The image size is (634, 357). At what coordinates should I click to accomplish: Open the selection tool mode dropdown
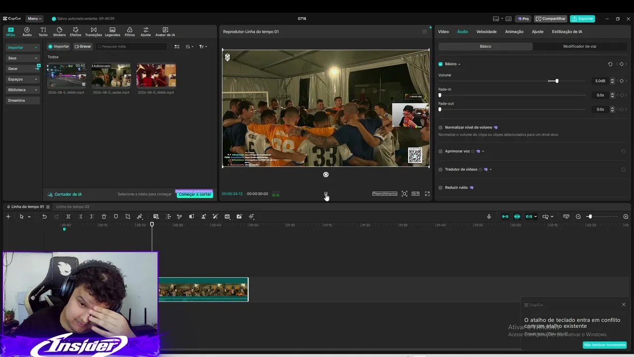29,217
